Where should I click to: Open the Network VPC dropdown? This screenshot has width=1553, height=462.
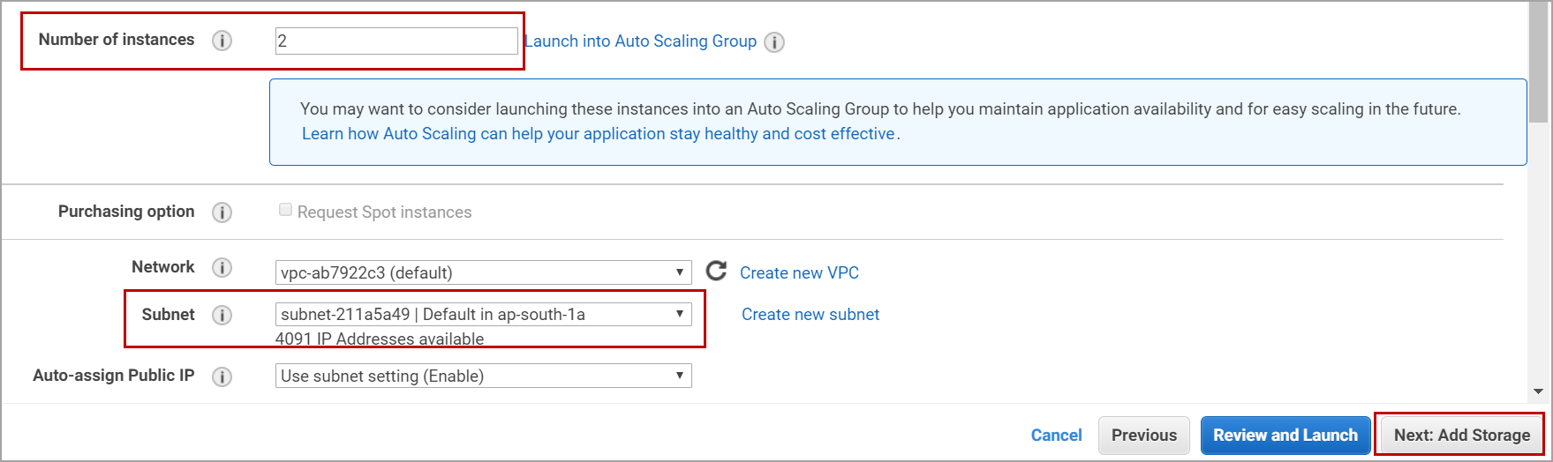click(x=483, y=272)
